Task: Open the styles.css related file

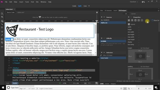Action: [21, 12]
